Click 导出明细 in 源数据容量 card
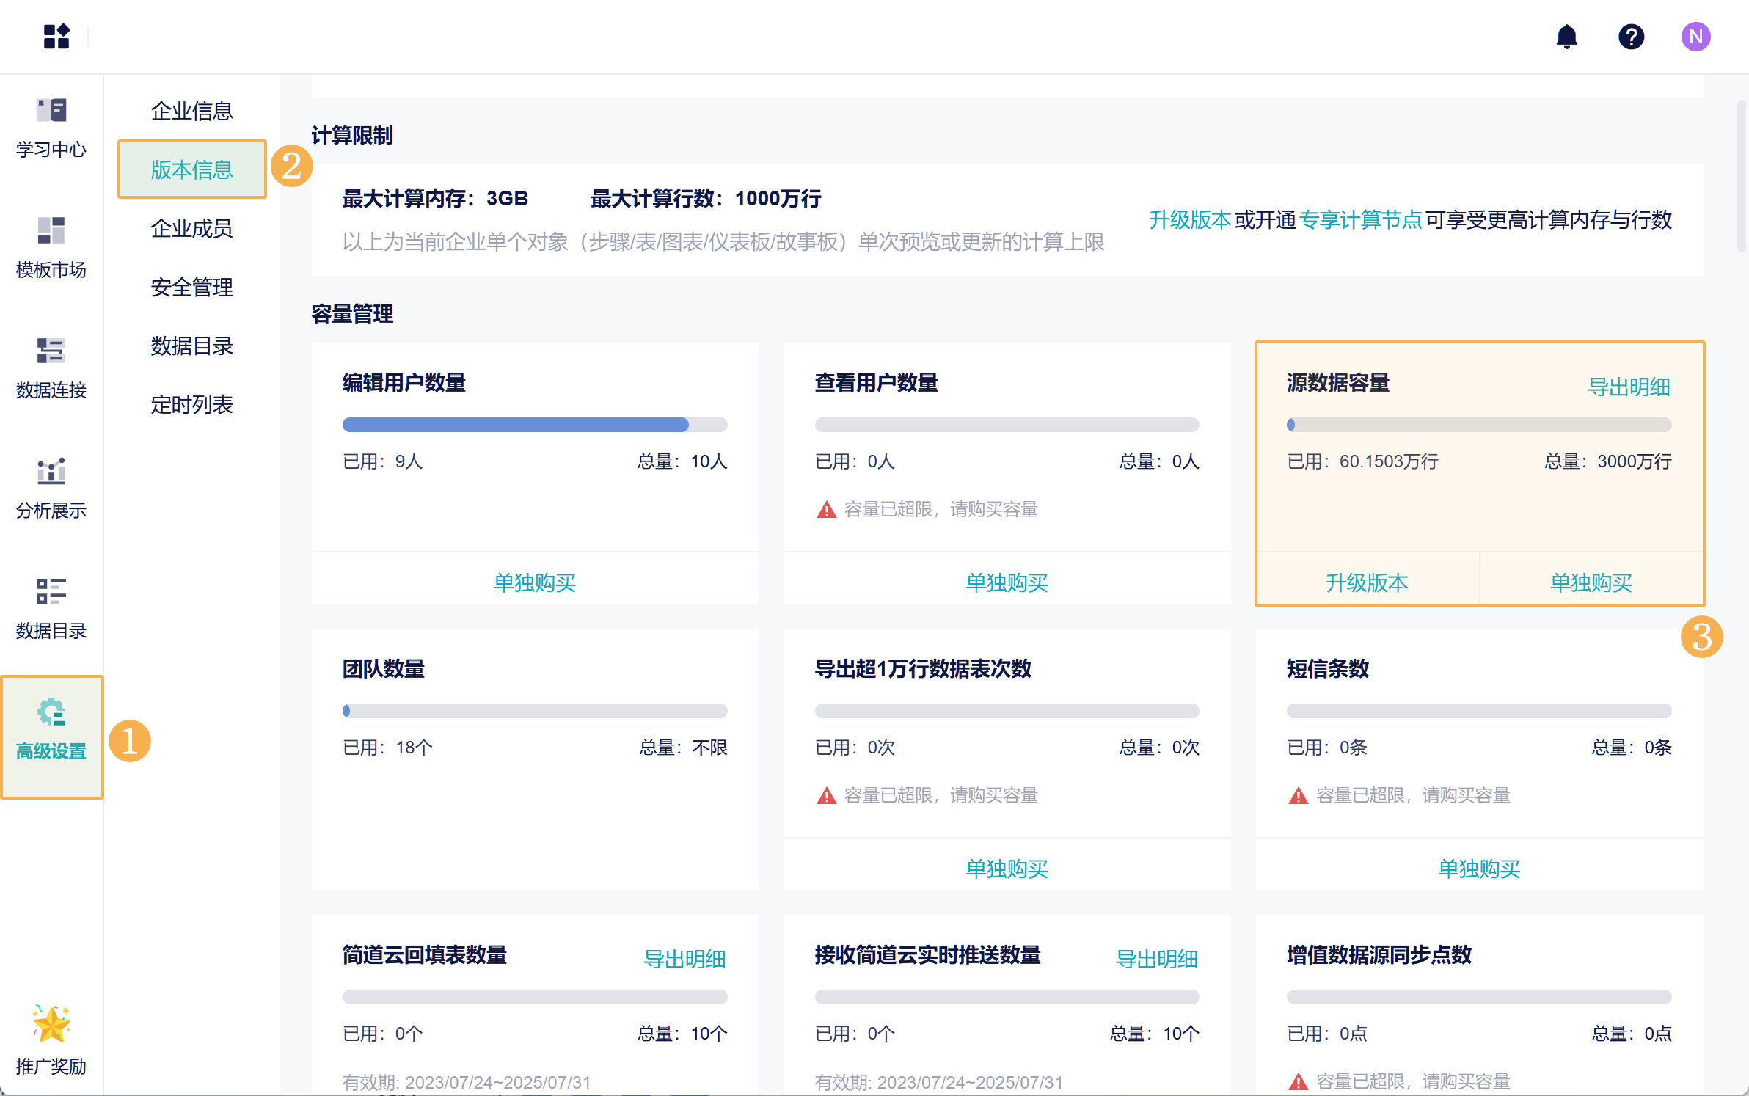The image size is (1749, 1096). (1628, 387)
